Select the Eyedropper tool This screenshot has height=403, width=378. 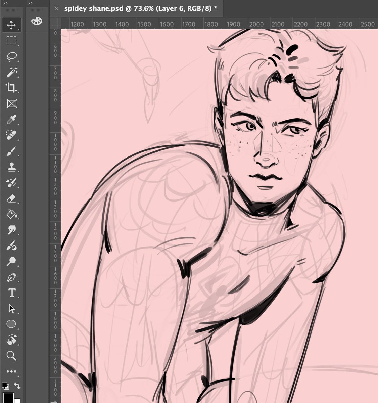(x=11, y=120)
